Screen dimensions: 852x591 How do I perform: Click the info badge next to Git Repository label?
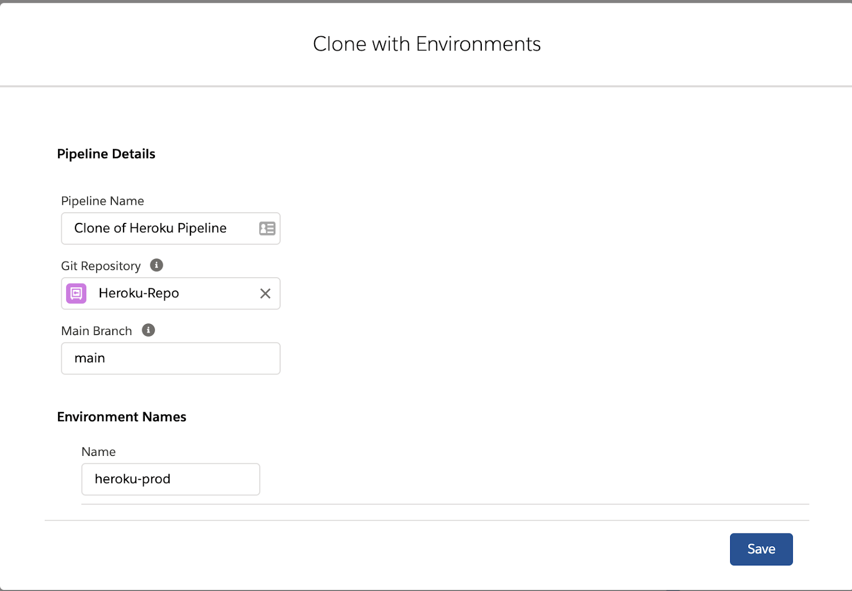click(156, 265)
